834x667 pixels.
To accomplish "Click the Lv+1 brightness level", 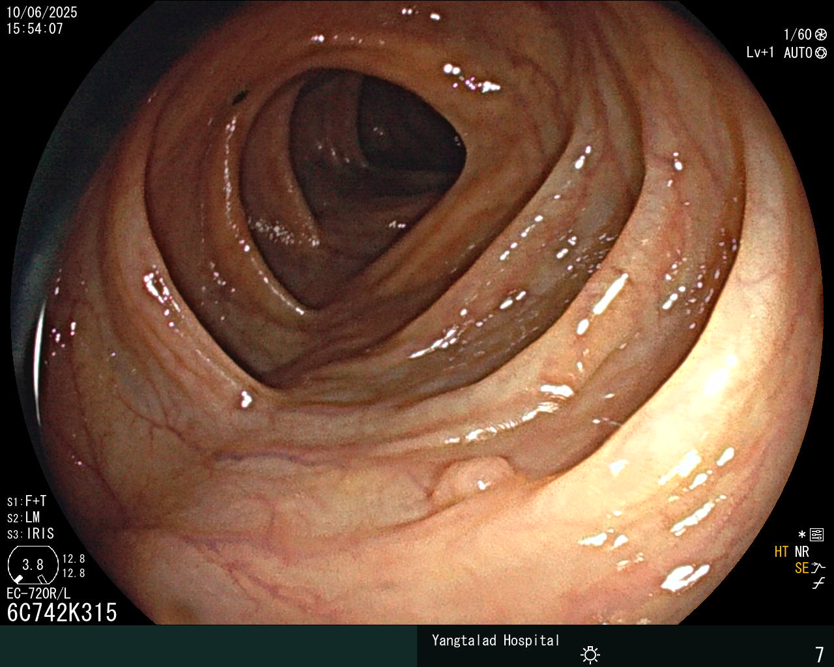I will 760,53.
